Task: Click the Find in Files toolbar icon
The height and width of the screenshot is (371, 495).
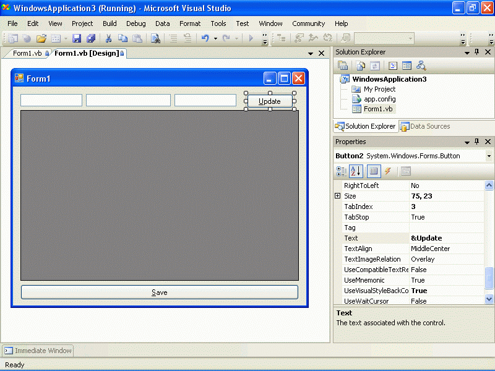Action: [x=155, y=38]
